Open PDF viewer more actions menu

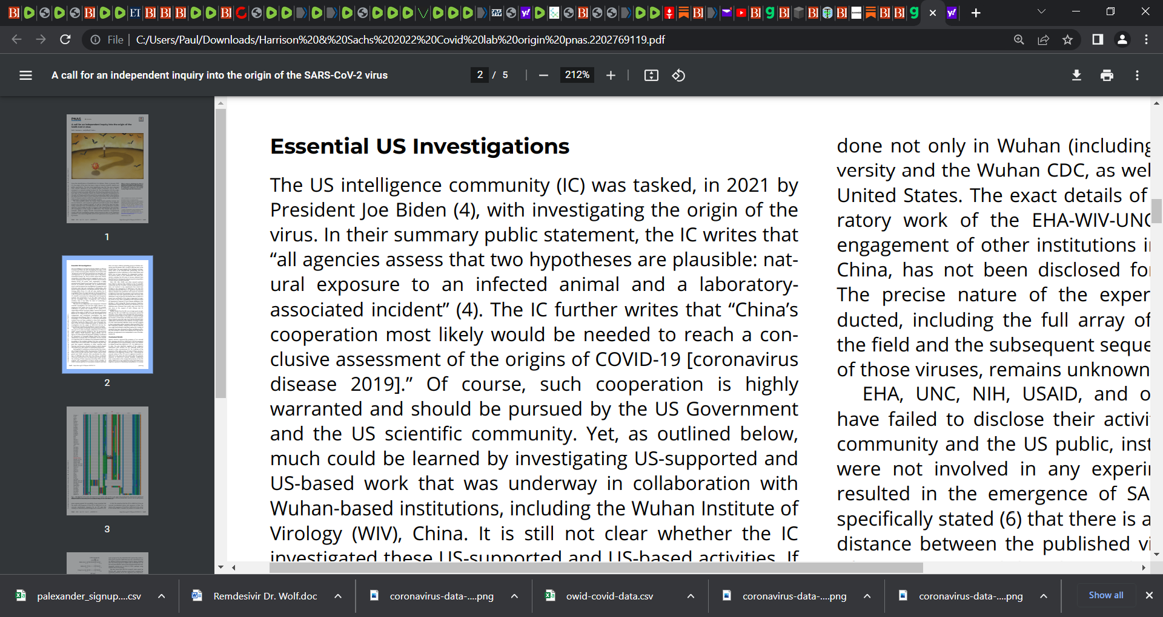pyautogui.click(x=1137, y=75)
